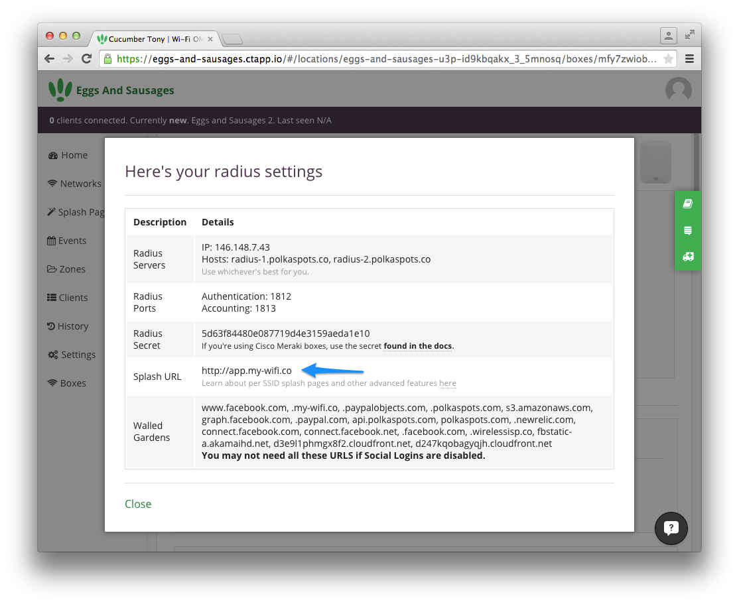Bookmark page with the star icon
739x604 pixels.
pyautogui.click(x=668, y=59)
